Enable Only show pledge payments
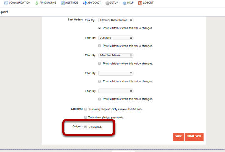 tap(85, 117)
